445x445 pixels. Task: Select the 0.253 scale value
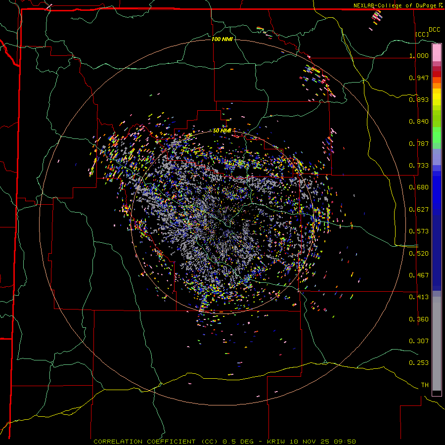(x=419, y=363)
